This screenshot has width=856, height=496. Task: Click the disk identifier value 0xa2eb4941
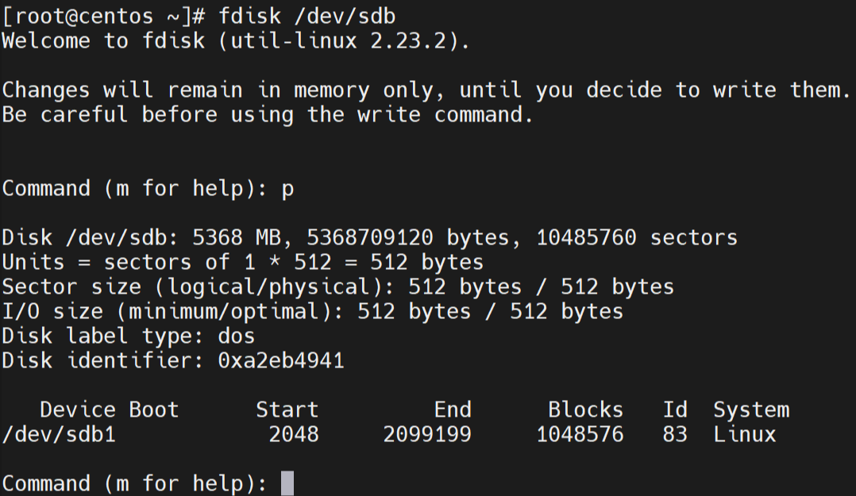280,361
